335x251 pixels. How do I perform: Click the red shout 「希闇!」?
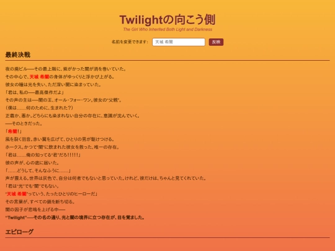pyautogui.click(x=13, y=131)
